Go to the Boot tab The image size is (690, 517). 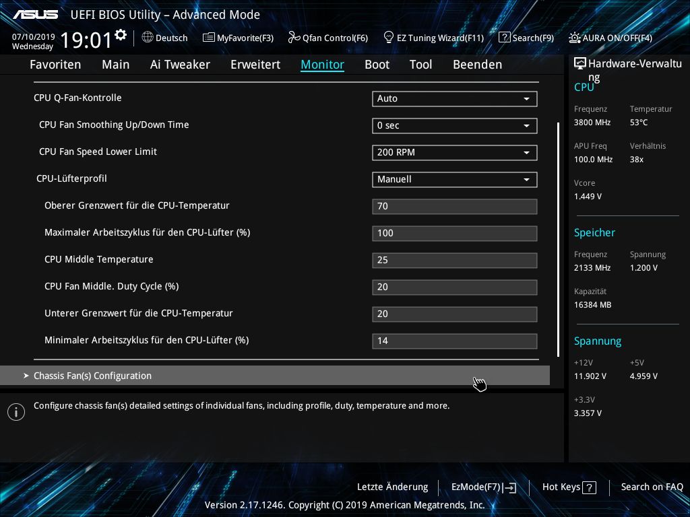point(377,65)
